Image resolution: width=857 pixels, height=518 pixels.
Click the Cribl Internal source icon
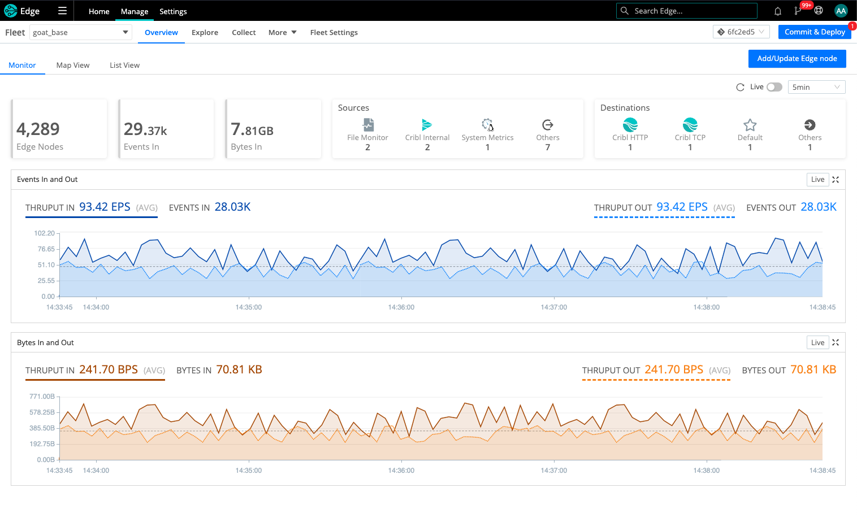[427, 125]
